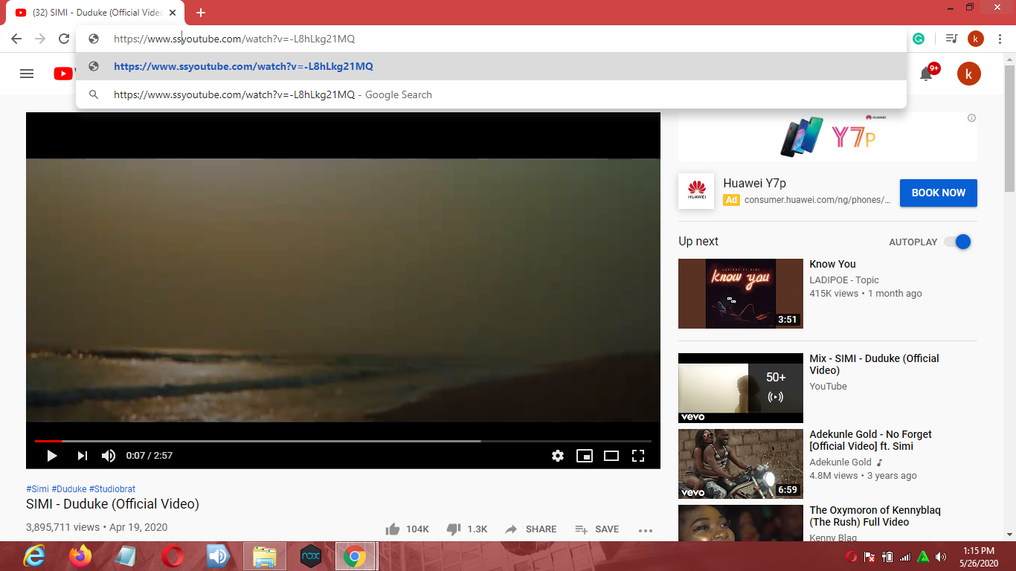Open the media control icon in Chrome toolbar
This screenshot has height=571, width=1016.
[x=951, y=39]
